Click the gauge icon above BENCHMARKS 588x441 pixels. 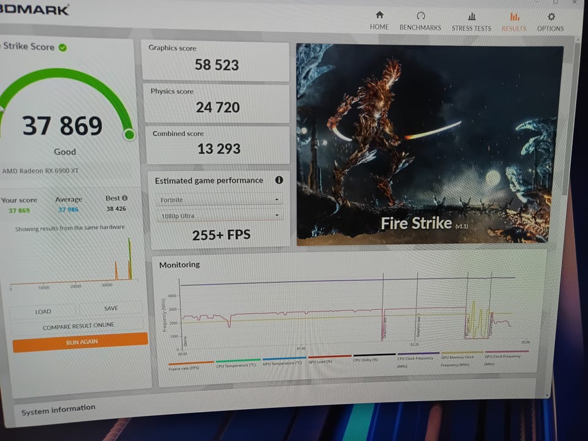[421, 16]
